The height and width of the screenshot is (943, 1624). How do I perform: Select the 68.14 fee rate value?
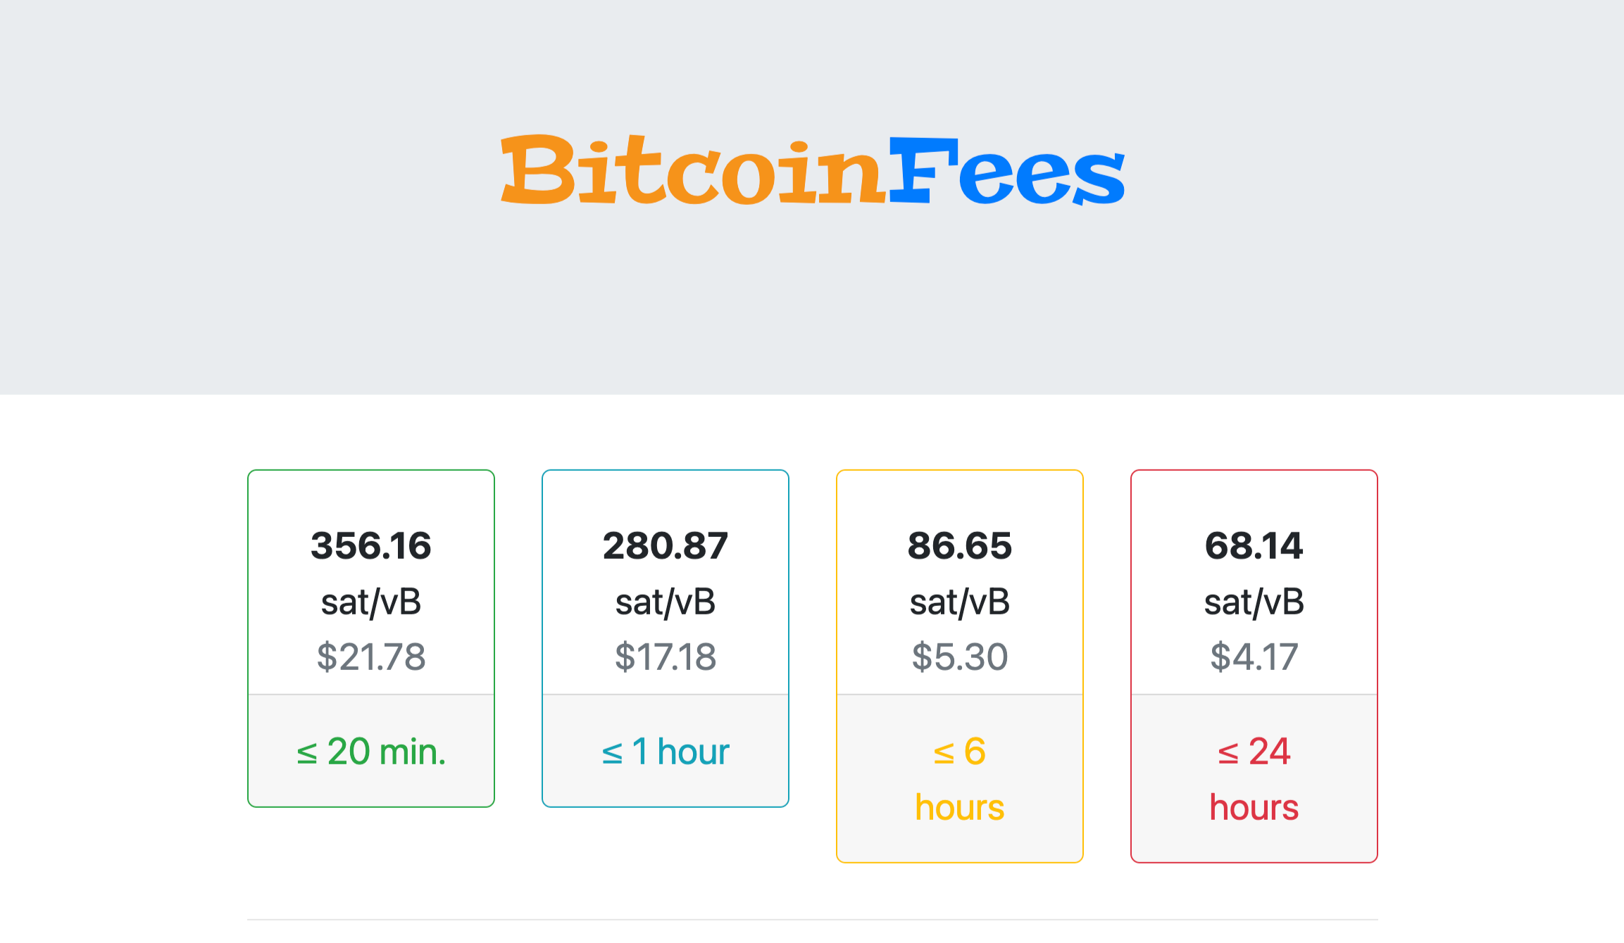(x=1254, y=546)
